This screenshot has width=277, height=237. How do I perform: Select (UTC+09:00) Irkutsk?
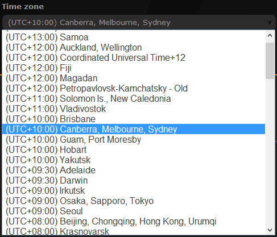point(134,190)
